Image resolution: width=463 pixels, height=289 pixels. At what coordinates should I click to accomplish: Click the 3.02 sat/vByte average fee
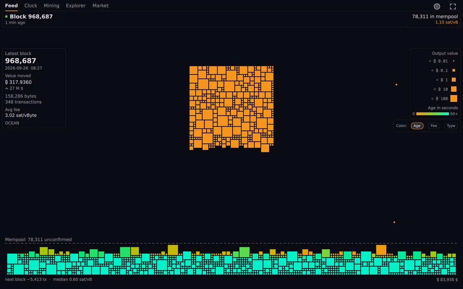[x=21, y=116]
